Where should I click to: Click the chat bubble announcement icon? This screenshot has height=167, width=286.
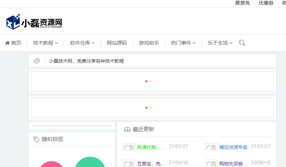[x=37, y=61]
